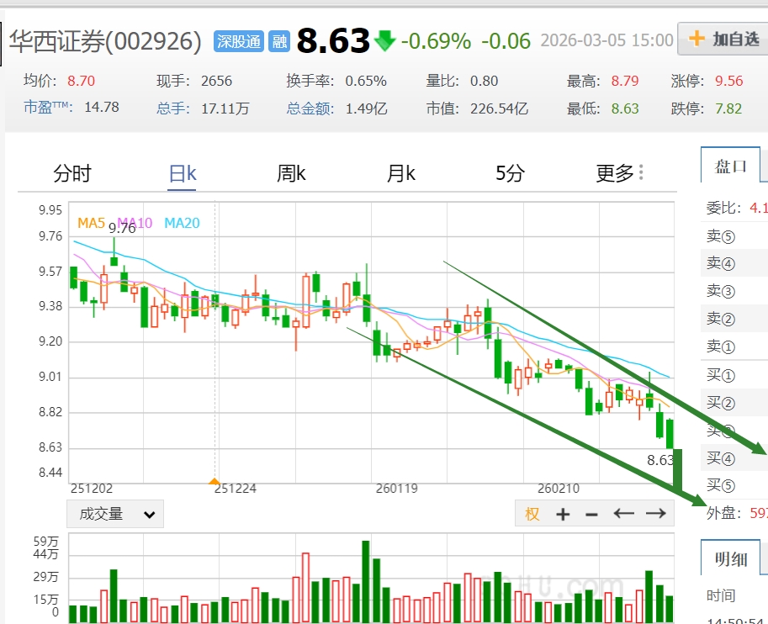Image resolution: width=768 pixels, height=624 pixels.
Task: Click the current price 8.63 in header
Action: point(333,40)
